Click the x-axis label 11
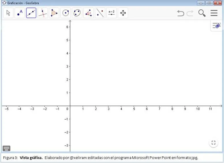The image size is (224, 163). click(210, 109)
